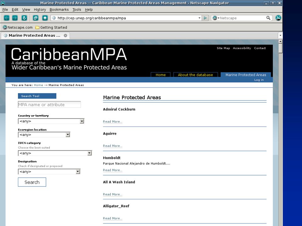The height and width of the screenshot is (226, 302).
Task: Open the Bookmarks menu
Action: point(59,9)
